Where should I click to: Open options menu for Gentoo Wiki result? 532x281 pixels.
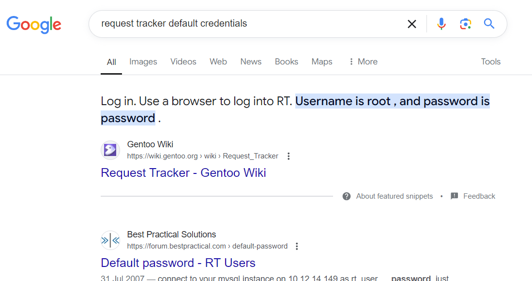click(x=289, y=156)
